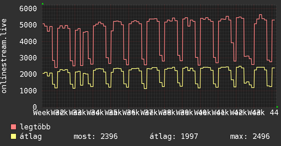Click the green arrow atop y-axis
Image resolution: width=281 pixels, height=146 pixels.
pos(43,4)
